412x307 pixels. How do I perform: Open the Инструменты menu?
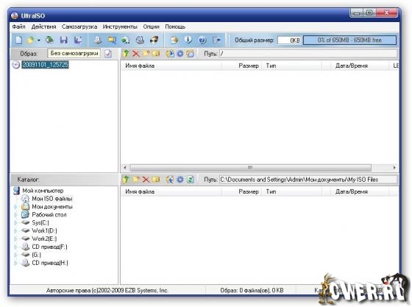tap(120, 27)
